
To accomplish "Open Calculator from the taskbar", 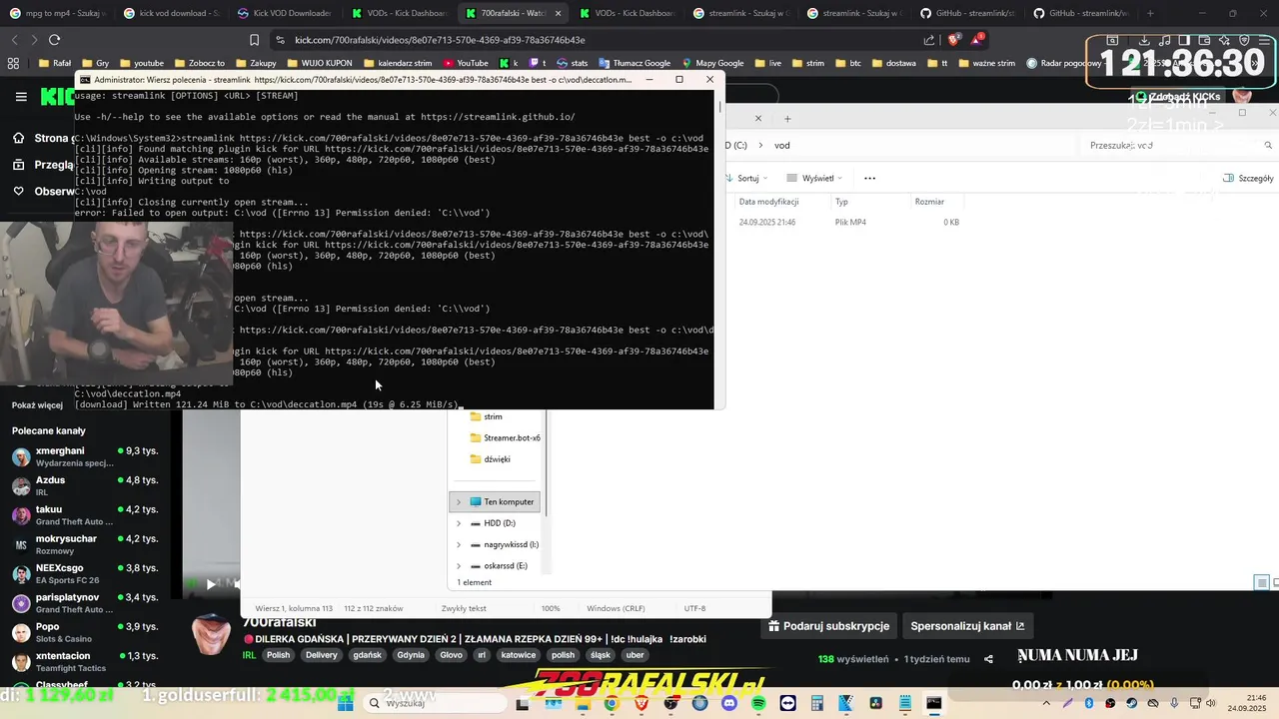I will (x=816, y=703).
